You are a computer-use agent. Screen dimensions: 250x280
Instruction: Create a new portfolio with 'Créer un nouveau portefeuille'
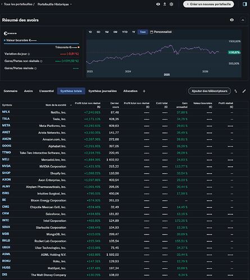(208, 4)
